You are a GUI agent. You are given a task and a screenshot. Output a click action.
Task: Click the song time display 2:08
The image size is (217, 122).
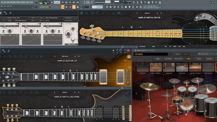(88, 2)
